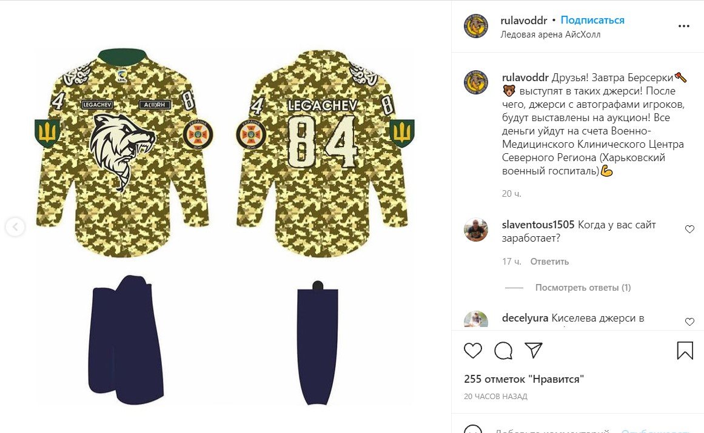Open slaventous1505 username link

pos(538,225)
